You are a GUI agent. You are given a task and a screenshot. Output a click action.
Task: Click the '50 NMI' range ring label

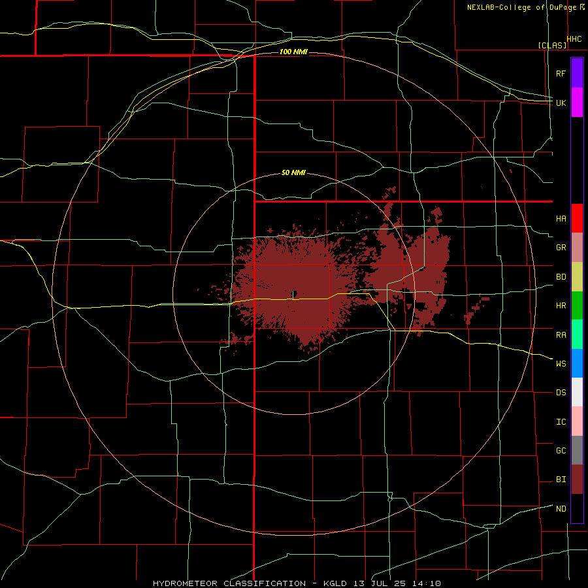293,172
